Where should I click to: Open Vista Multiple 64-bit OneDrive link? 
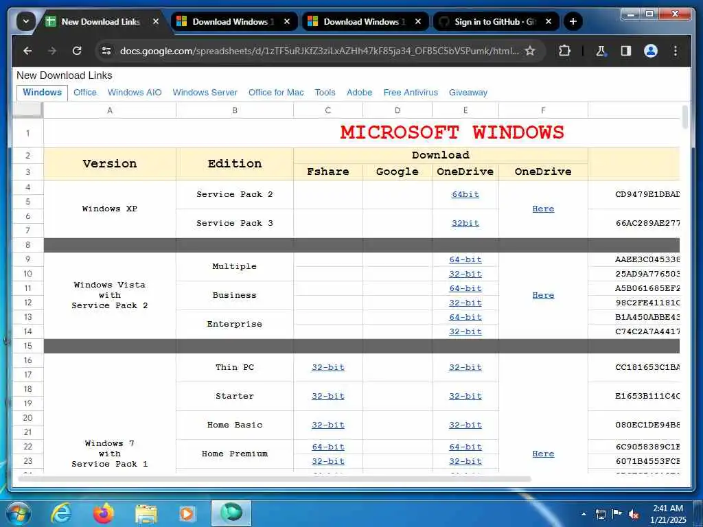[465, 260]
